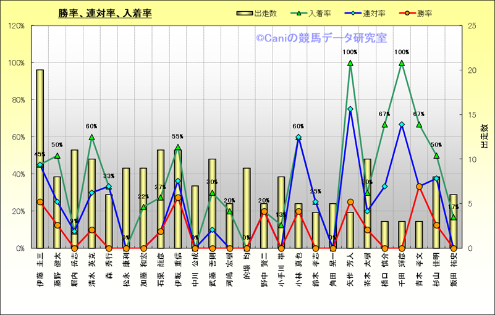Viewport: 495px width, 315px height.
Task: Click the Caniの競馬データ研究室 watermark text
Action: click(x=321, y=38)
